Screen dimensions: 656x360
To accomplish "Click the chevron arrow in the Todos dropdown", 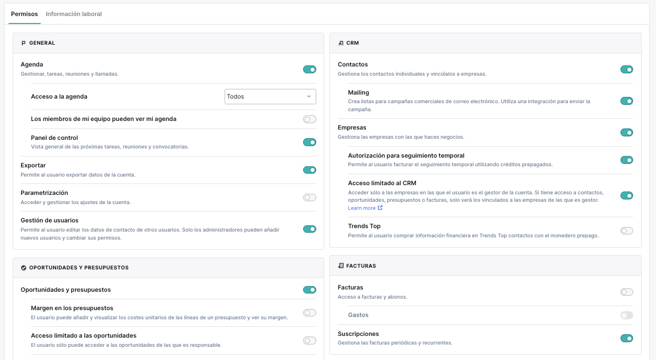I will [309, 96].
